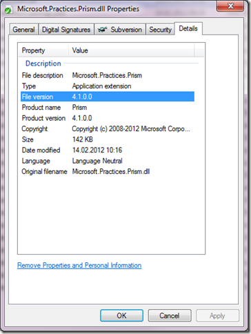Image resolution: width=251 pixels, height=334 pixels.
Task: Click the Cancel button
Action: coord(170,315)
